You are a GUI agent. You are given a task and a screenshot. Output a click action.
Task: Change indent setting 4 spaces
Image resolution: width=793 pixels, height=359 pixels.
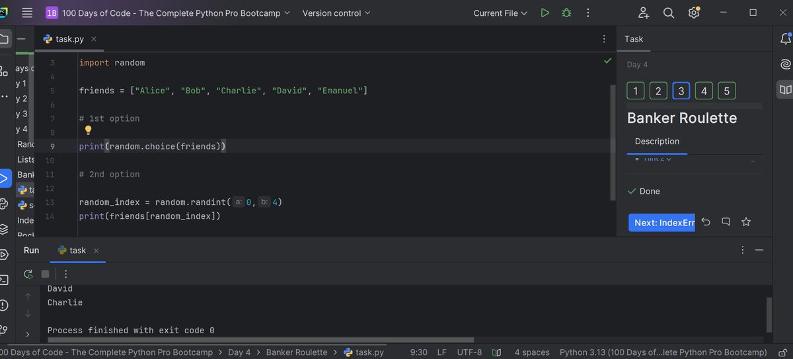[532, 352]
